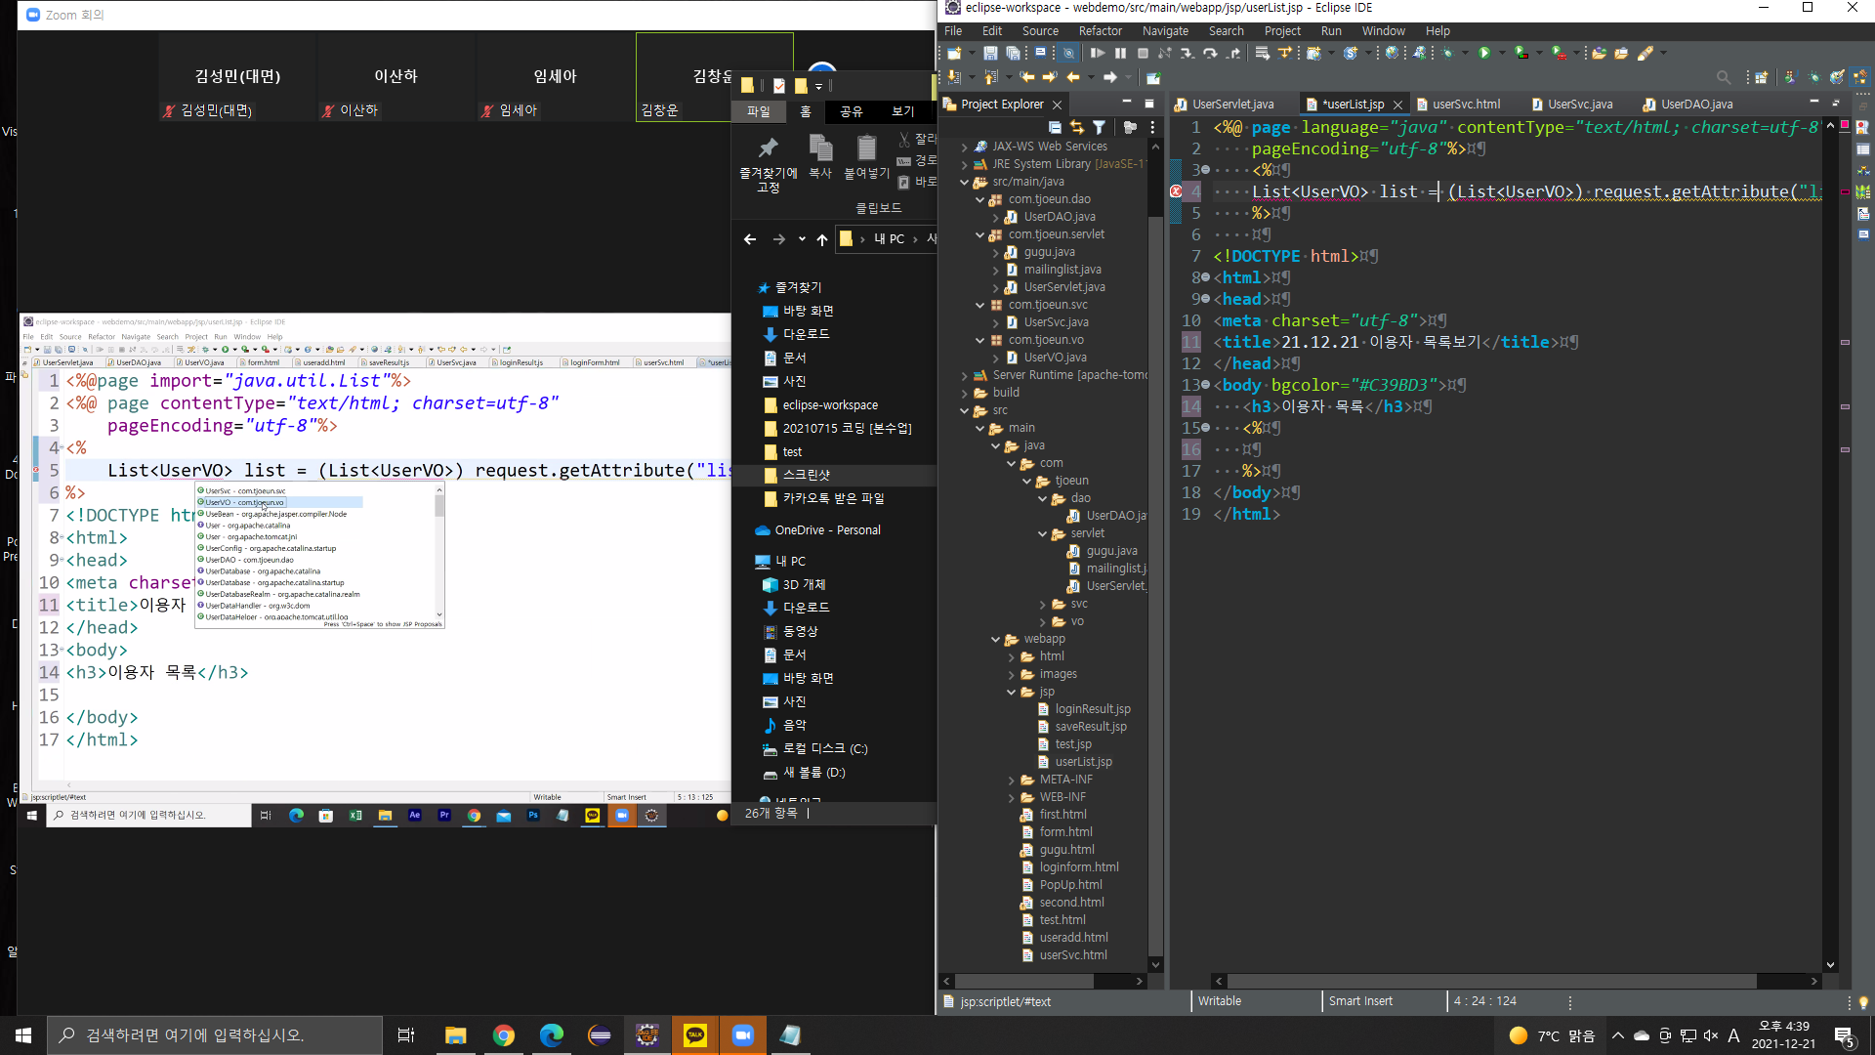The height and width of the screenshot is (1055, 1875).
Task: Open Project Explorer filter icon
Action: [x=1099, y=127]
